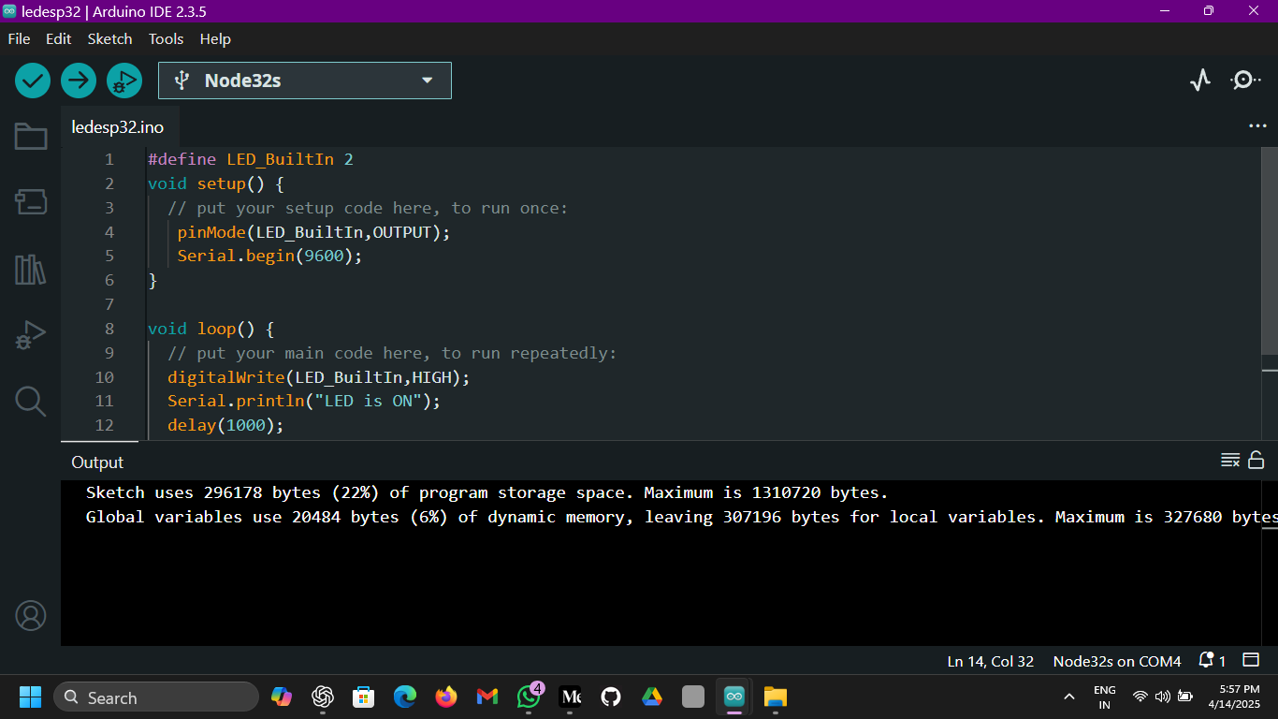Screen dimensions: 1278x719
Task: Click the 'digitalWrite(LED_BuiltIn,HIGH);' line
Action: pos(318,377)
